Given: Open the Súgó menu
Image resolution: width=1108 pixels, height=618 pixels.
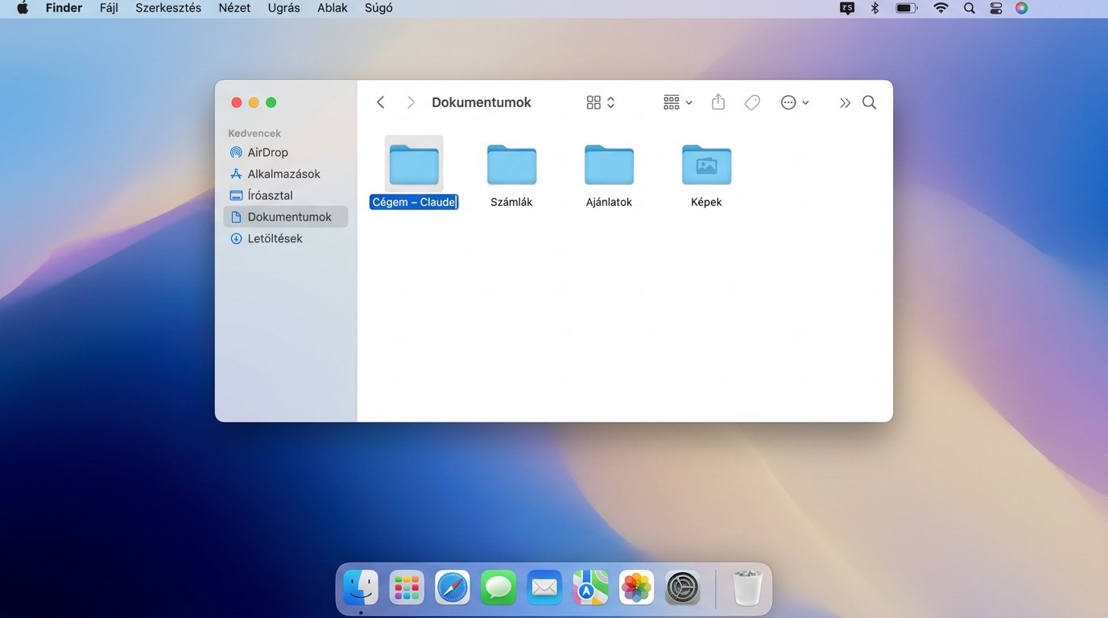Looking at the screenshot, I should click(x=378, y=8).
